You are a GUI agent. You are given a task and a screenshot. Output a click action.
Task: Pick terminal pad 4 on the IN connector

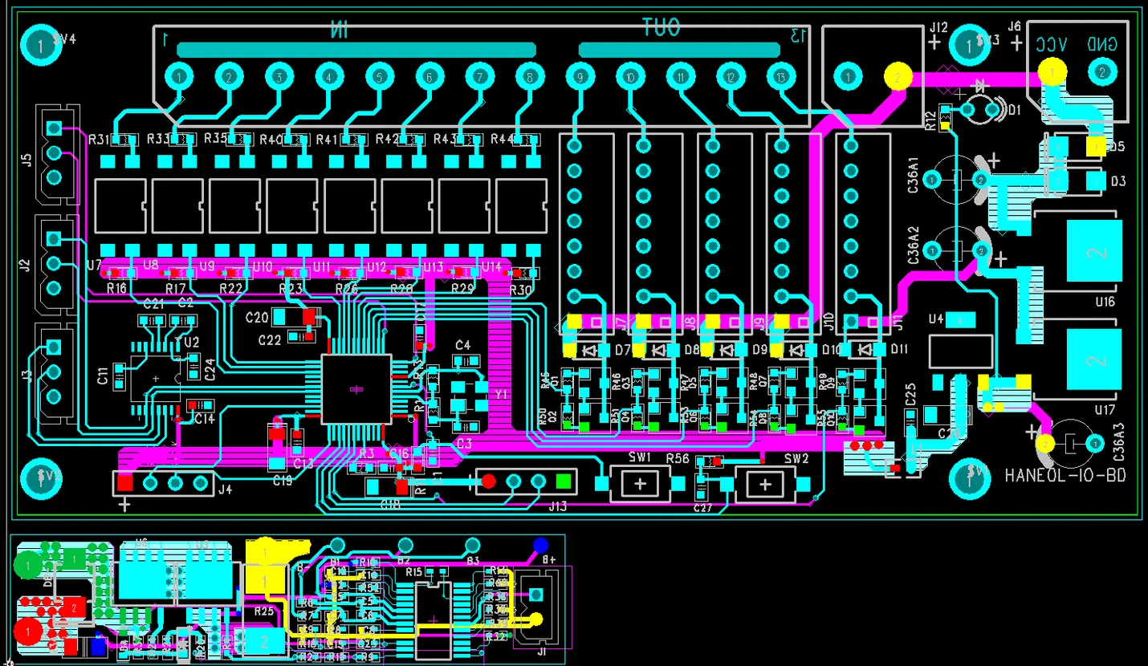pyautogui.click(x=329, y=77)
